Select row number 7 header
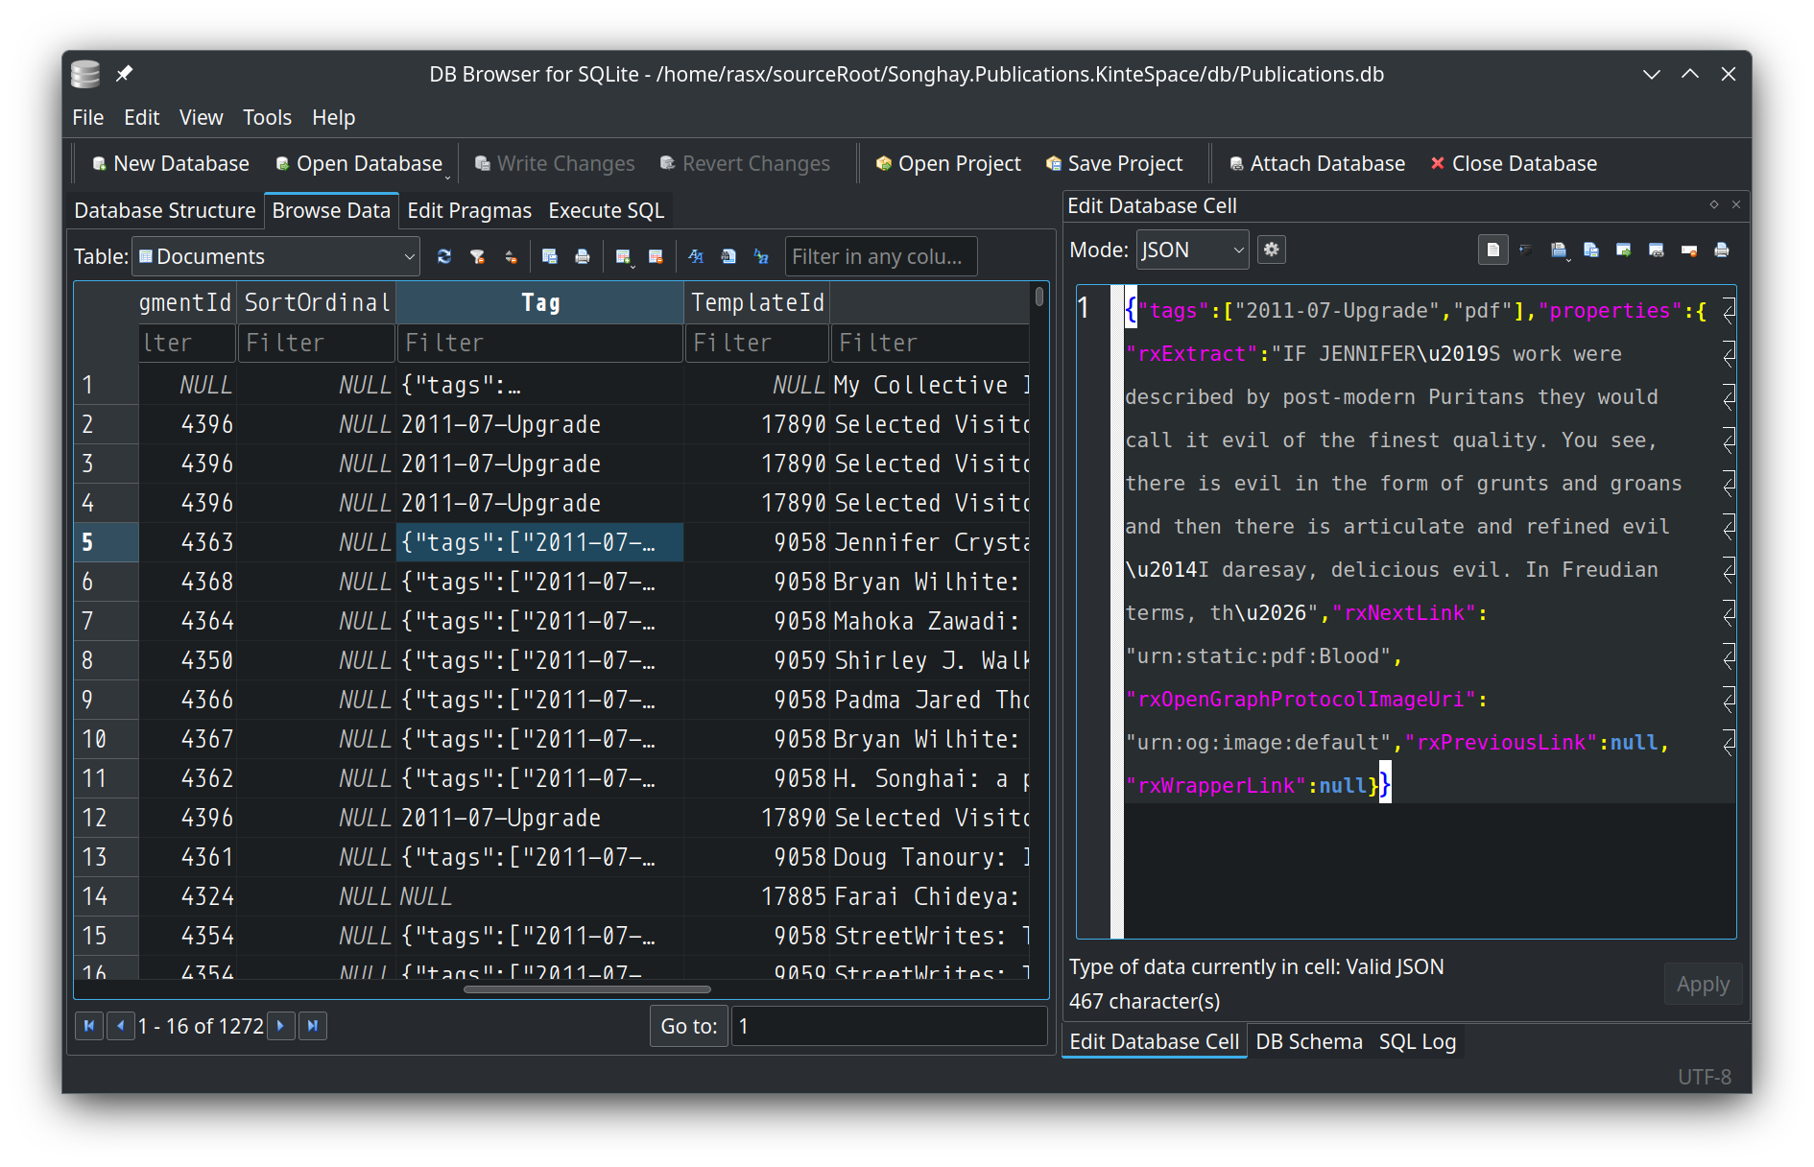The image size is (1814, 1167). [x=107, y=621]
